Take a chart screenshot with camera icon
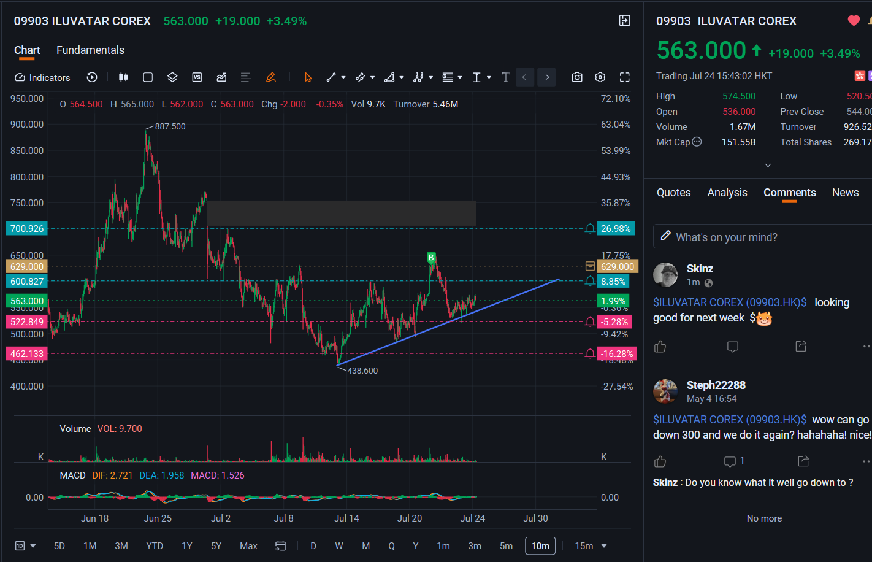872x562 pixels. click(x=577, y=77)
